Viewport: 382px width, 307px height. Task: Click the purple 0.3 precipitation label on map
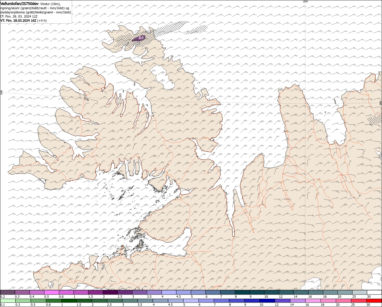click(x=141, y=38)
